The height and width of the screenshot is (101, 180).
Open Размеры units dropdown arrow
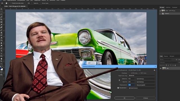pyautogui.click(x=129, y=73)
